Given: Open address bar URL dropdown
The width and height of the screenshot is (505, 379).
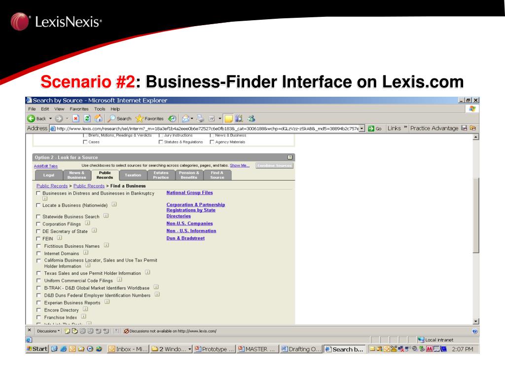Looking at the screenshot, I should click(x=362, y=128).
